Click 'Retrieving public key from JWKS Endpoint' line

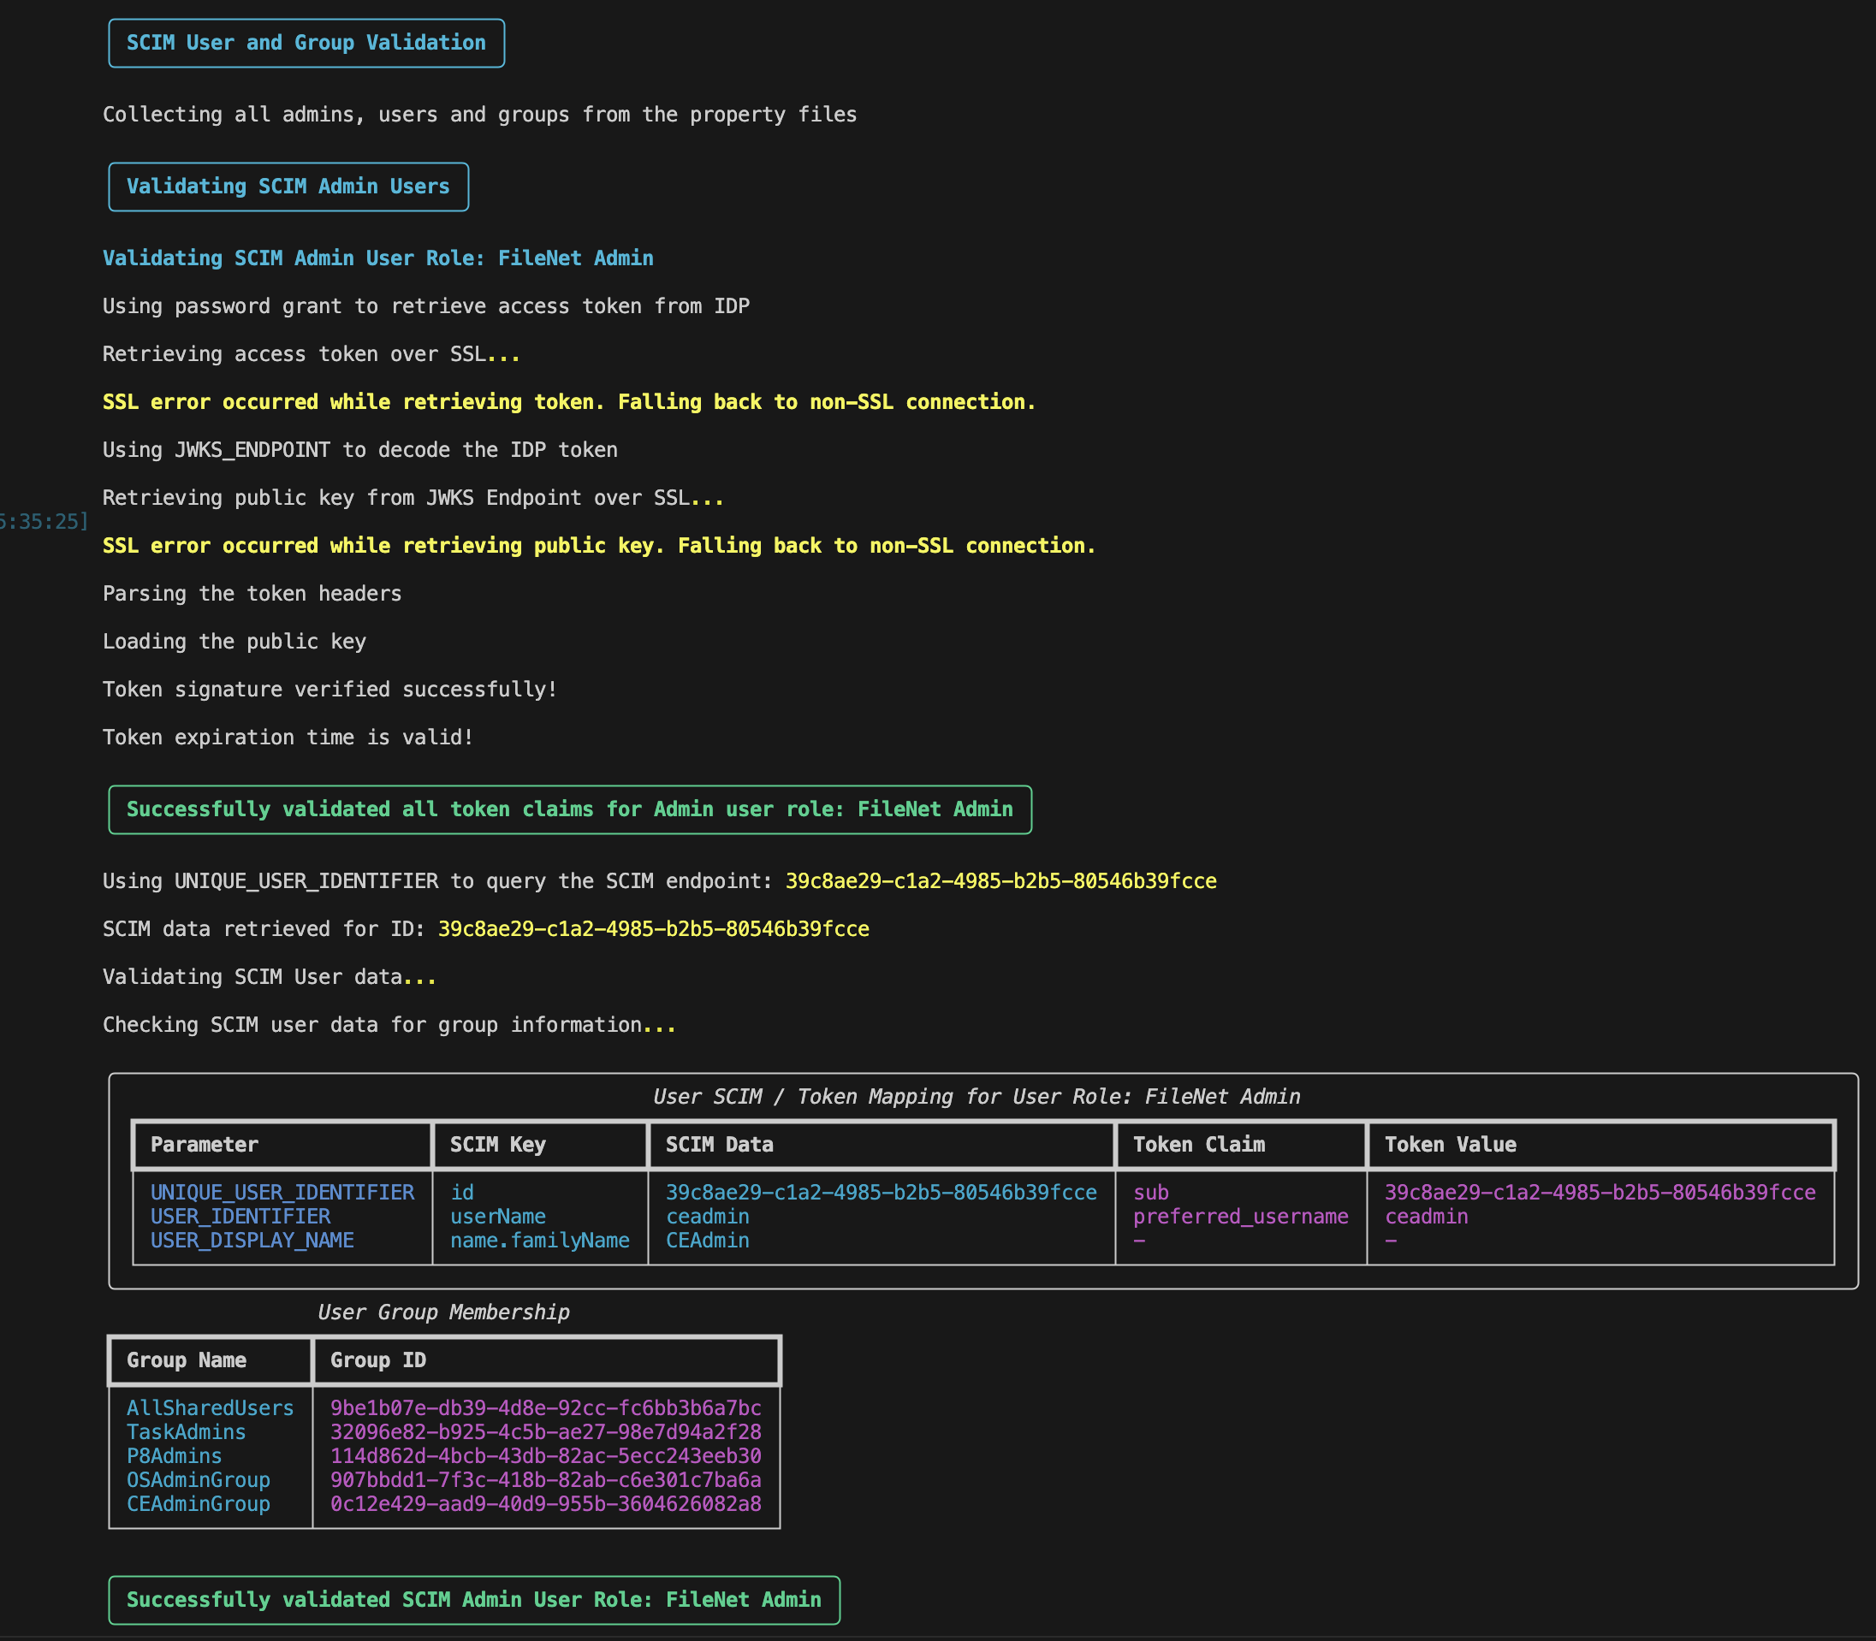point(413,498)
